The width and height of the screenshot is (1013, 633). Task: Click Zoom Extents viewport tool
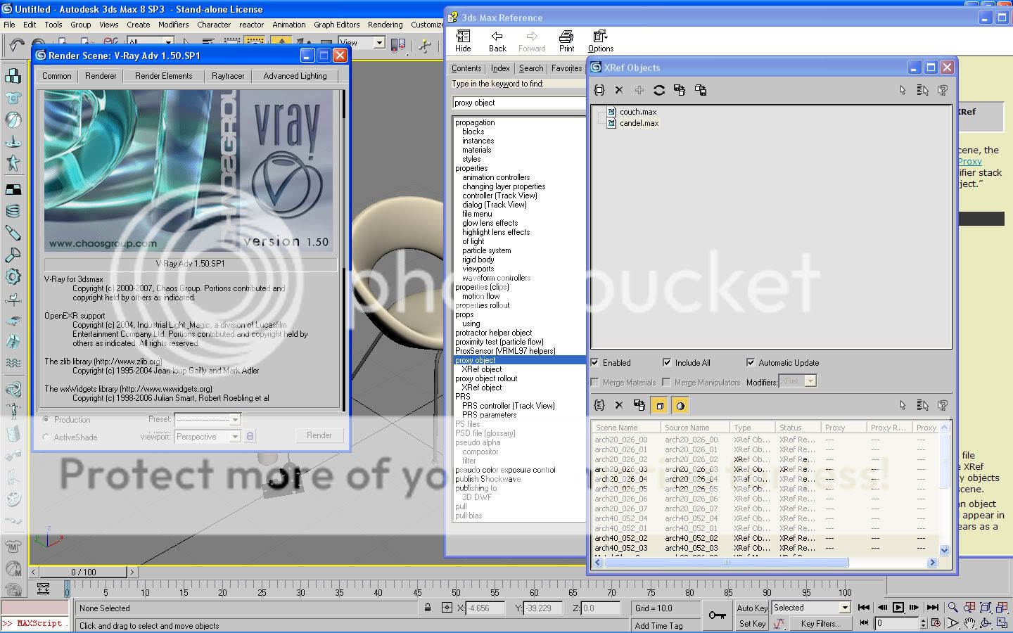pos(986,608)
